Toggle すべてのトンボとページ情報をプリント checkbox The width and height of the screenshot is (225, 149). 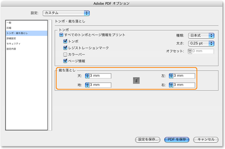(x=61, y=35)
